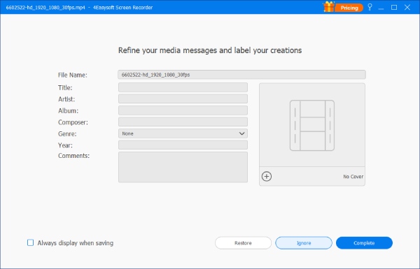The image size is (420, 269).
Task: Open the Genre dropdown
Action: tap(183, 133)
